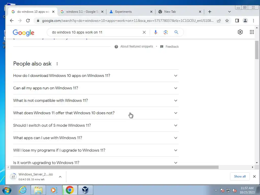260x195 pixels.
Task: Show all downloads
Action: [240, 176]
